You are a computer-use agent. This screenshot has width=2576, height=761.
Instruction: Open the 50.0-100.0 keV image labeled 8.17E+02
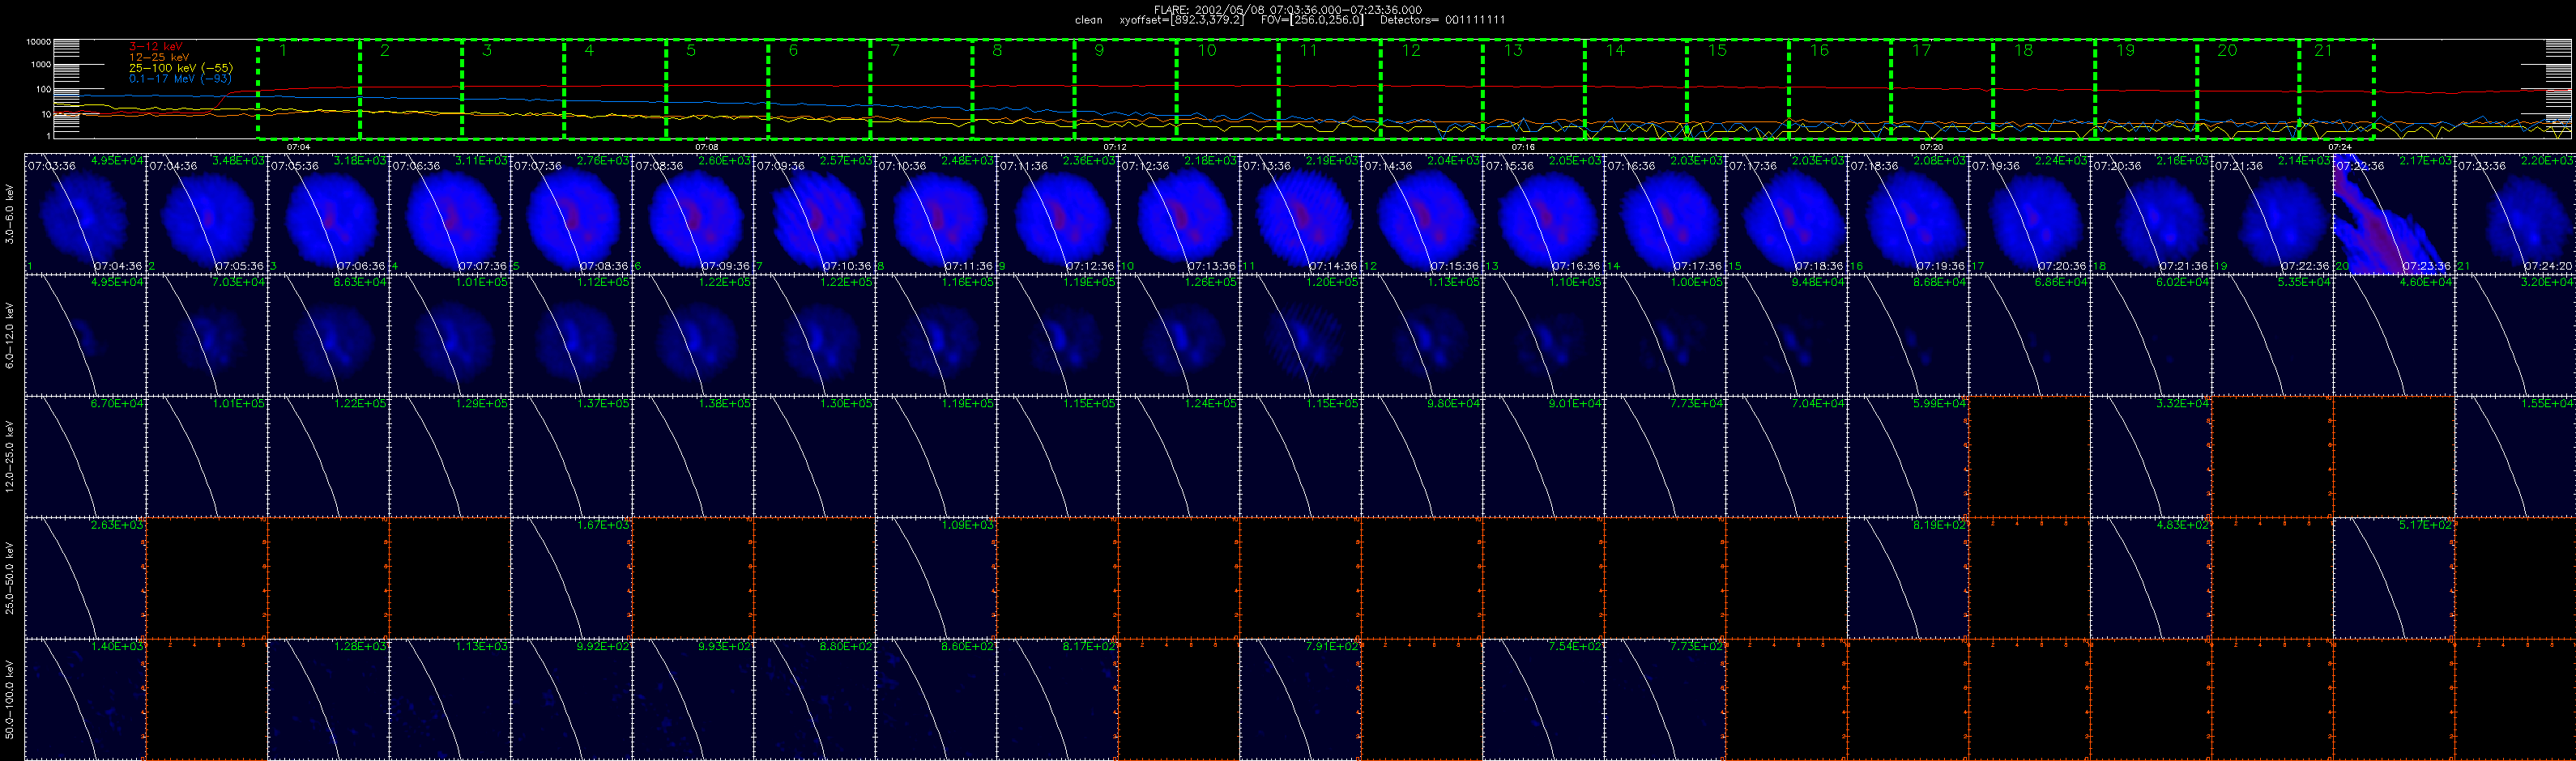[x=1057, y=699]
